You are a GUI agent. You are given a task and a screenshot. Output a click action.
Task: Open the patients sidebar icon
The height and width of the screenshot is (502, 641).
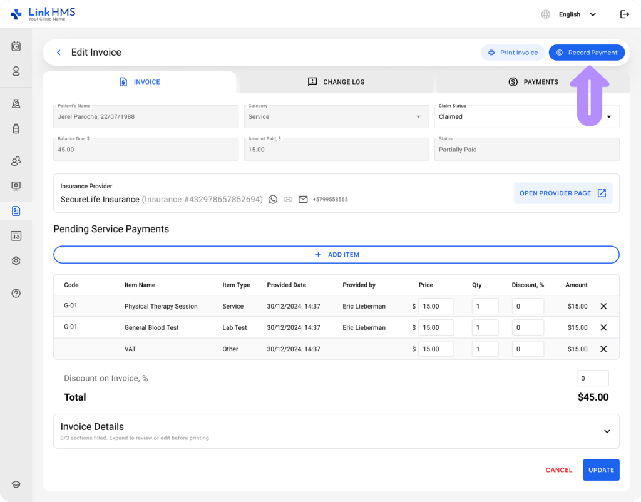click(16, 71)
